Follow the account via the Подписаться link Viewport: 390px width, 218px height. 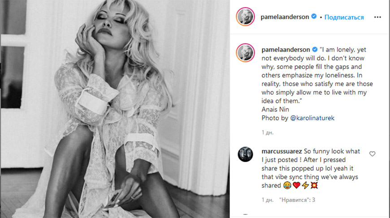point(344,17)
